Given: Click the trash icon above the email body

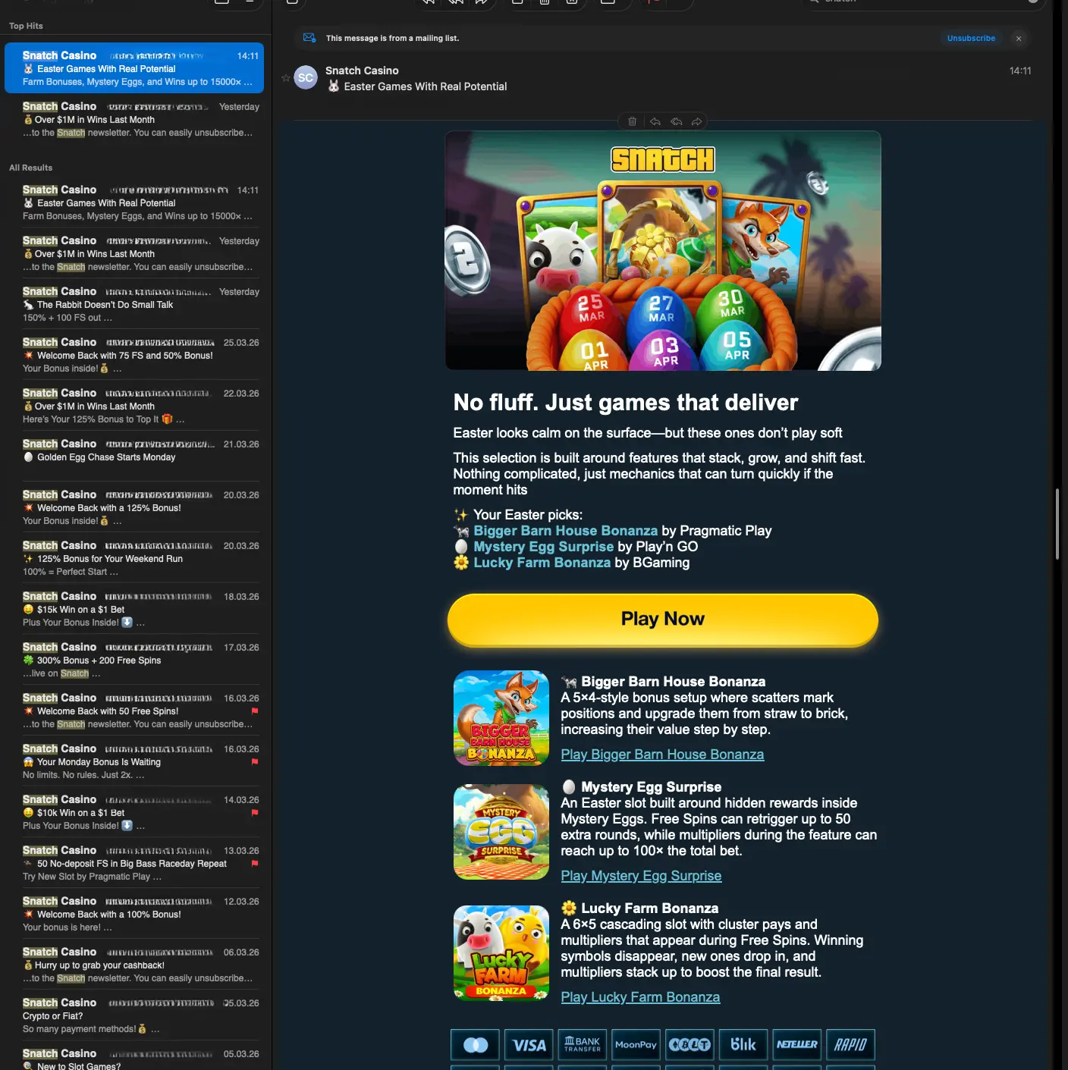Looking at the screenshot, I should (x=632, y=121).
